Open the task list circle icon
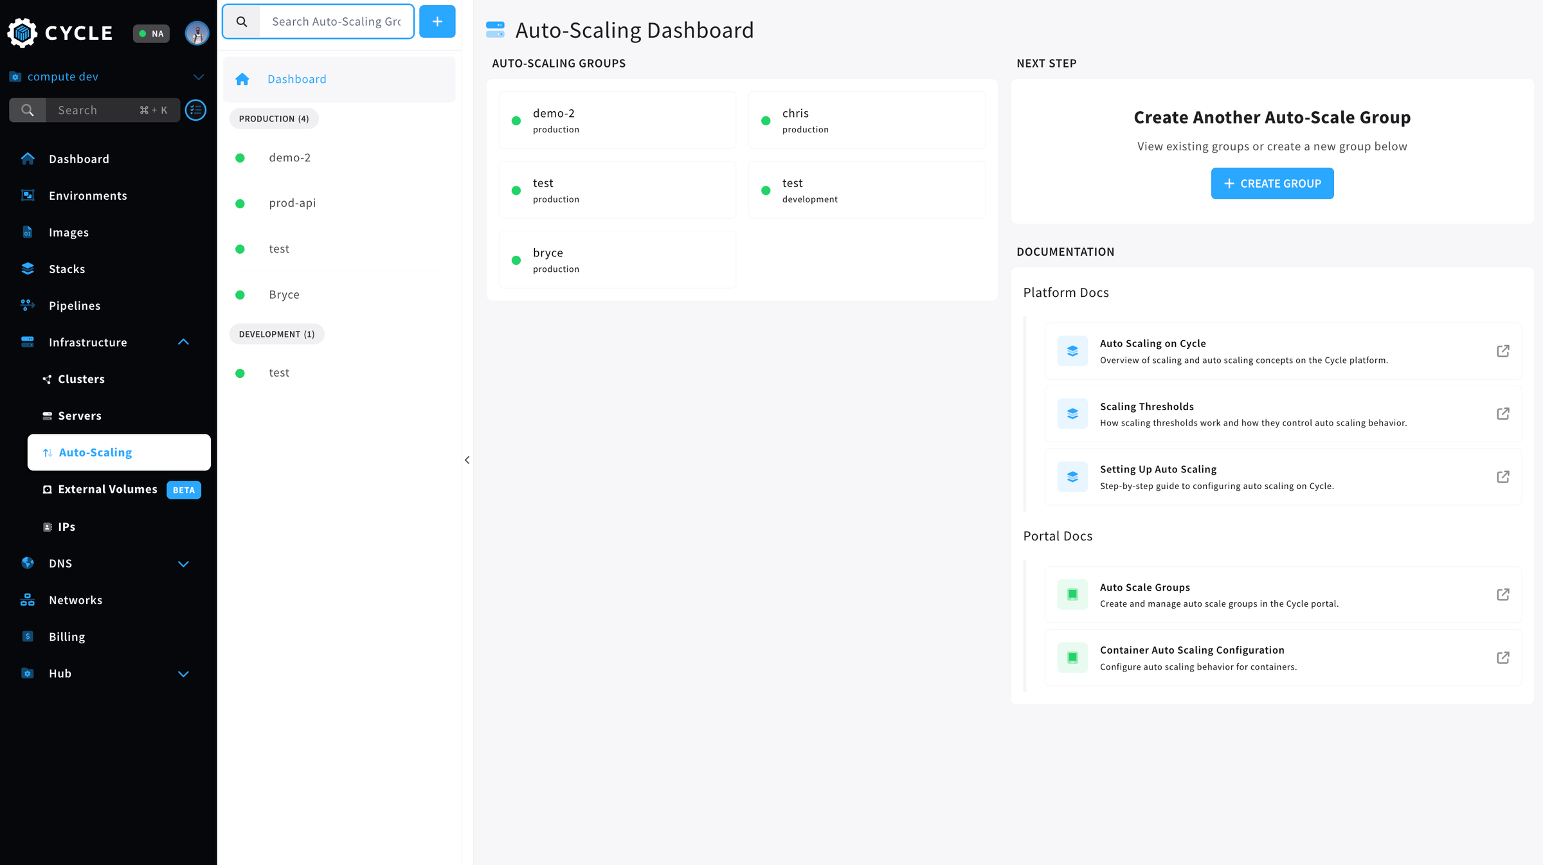The width and height of the screenshot is (1543, 865). click(195, 110)
